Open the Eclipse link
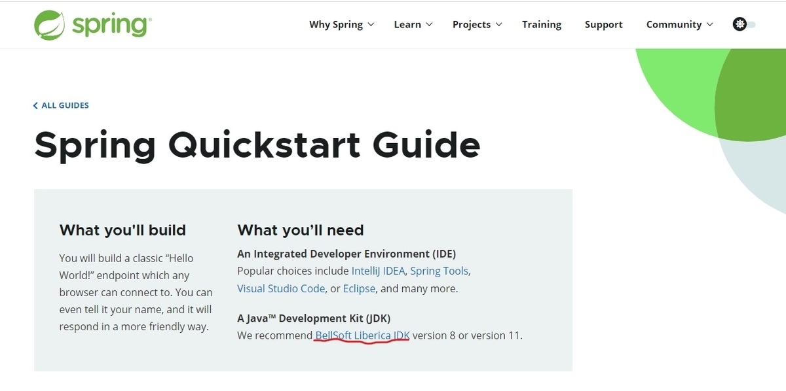This screenshot has height=391, width=786. 360,288
